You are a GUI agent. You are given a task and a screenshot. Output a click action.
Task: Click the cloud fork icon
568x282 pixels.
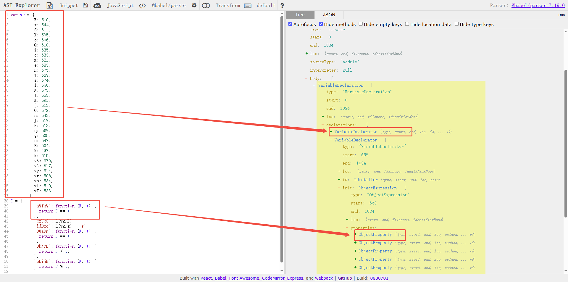[97, 5]
